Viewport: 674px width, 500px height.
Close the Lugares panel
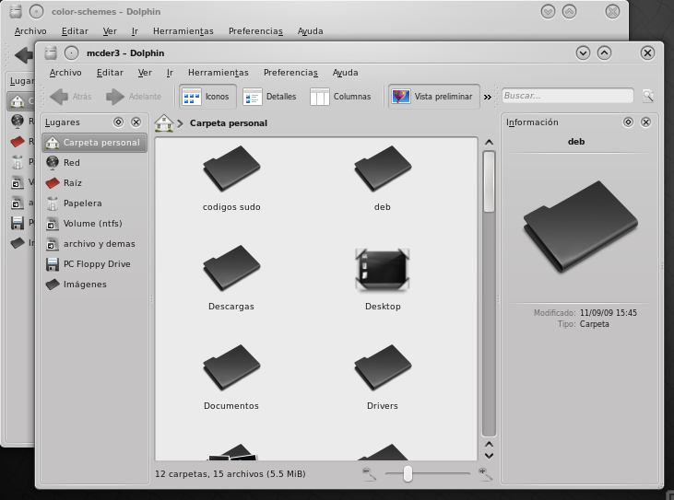point(136,122)
